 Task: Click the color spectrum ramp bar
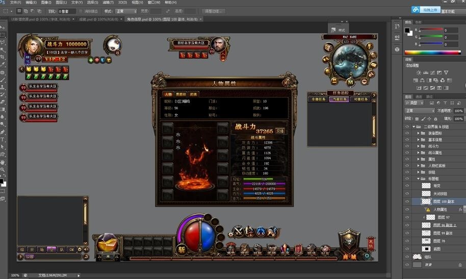(x=433, y=53)
